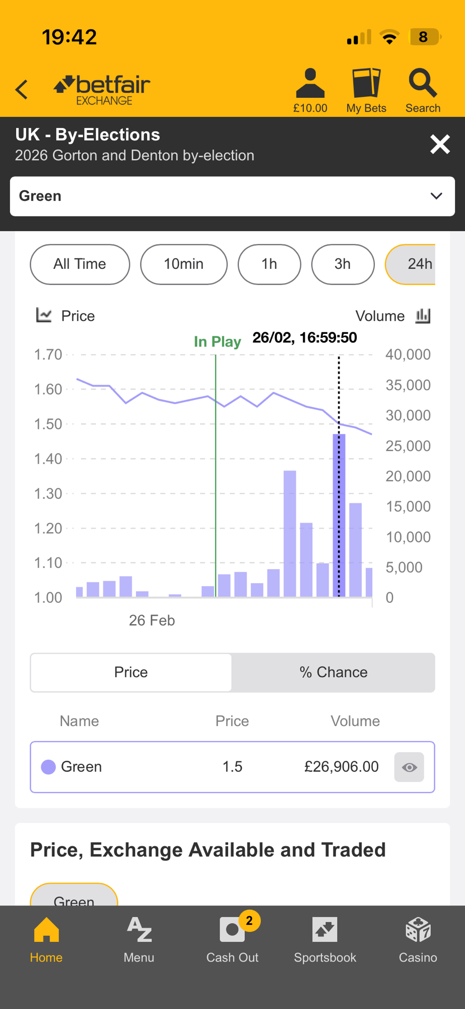Tap the Betfair Exchange logo
This screenshot has width=465, height=1009.
pos(102,90)
